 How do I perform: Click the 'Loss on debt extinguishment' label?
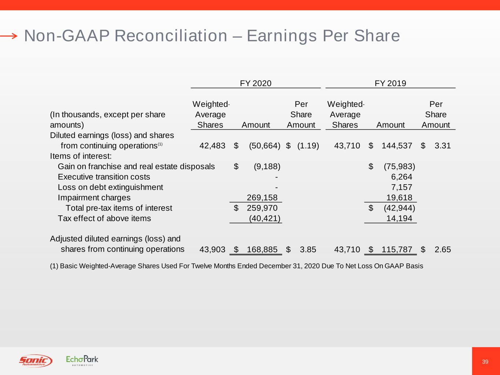pos(110,187)
